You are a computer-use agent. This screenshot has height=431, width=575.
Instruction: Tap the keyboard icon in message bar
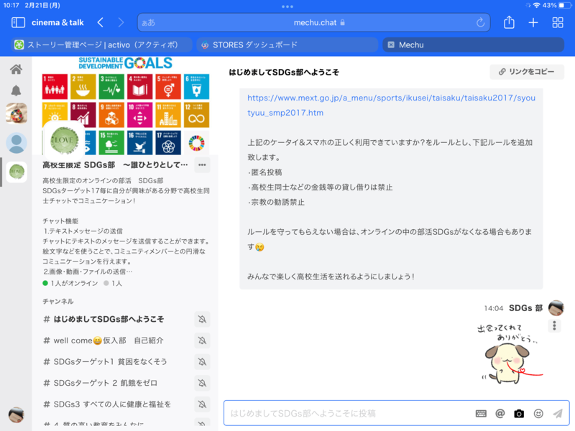click(481, 414)
